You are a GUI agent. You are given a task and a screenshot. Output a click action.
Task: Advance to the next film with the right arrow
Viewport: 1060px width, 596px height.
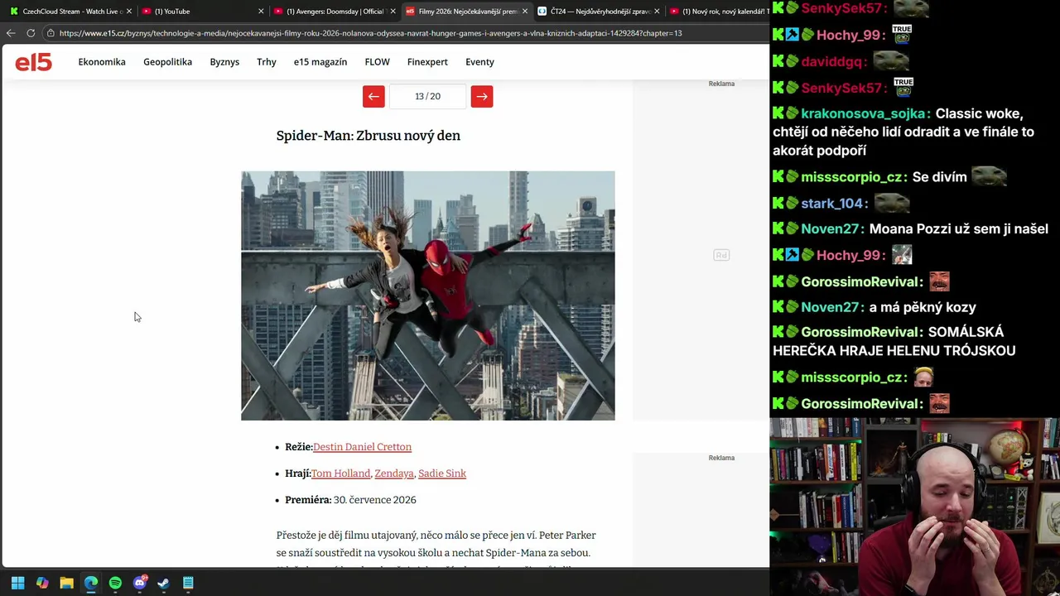click(x=482, y=97)
